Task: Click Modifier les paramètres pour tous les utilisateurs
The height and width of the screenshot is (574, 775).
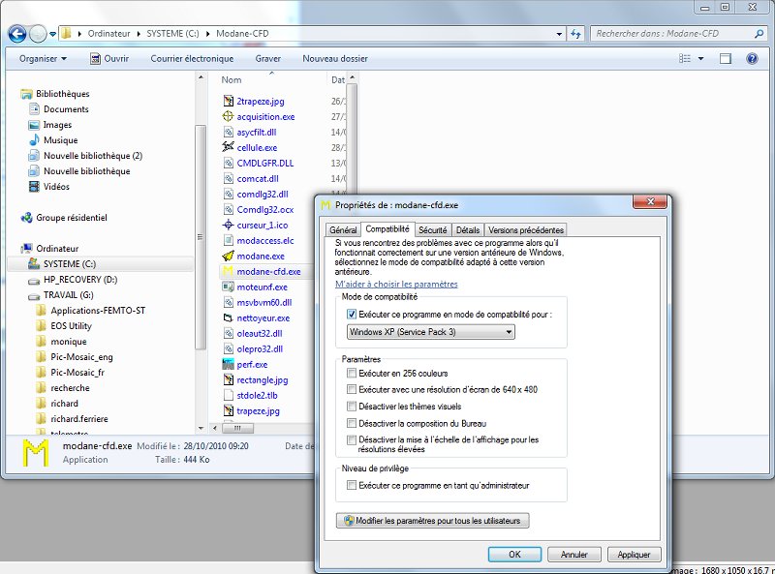Action: tap(432, 521)
